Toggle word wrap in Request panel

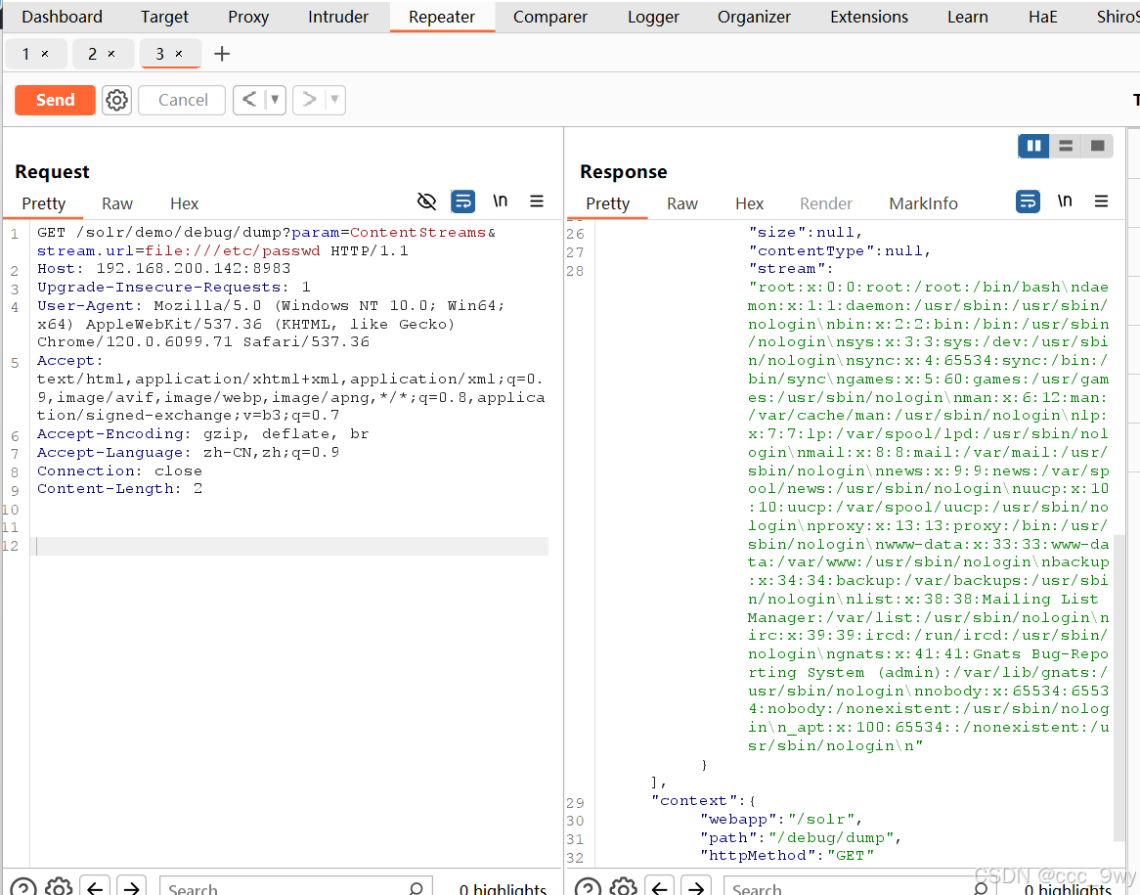point(463,201)
